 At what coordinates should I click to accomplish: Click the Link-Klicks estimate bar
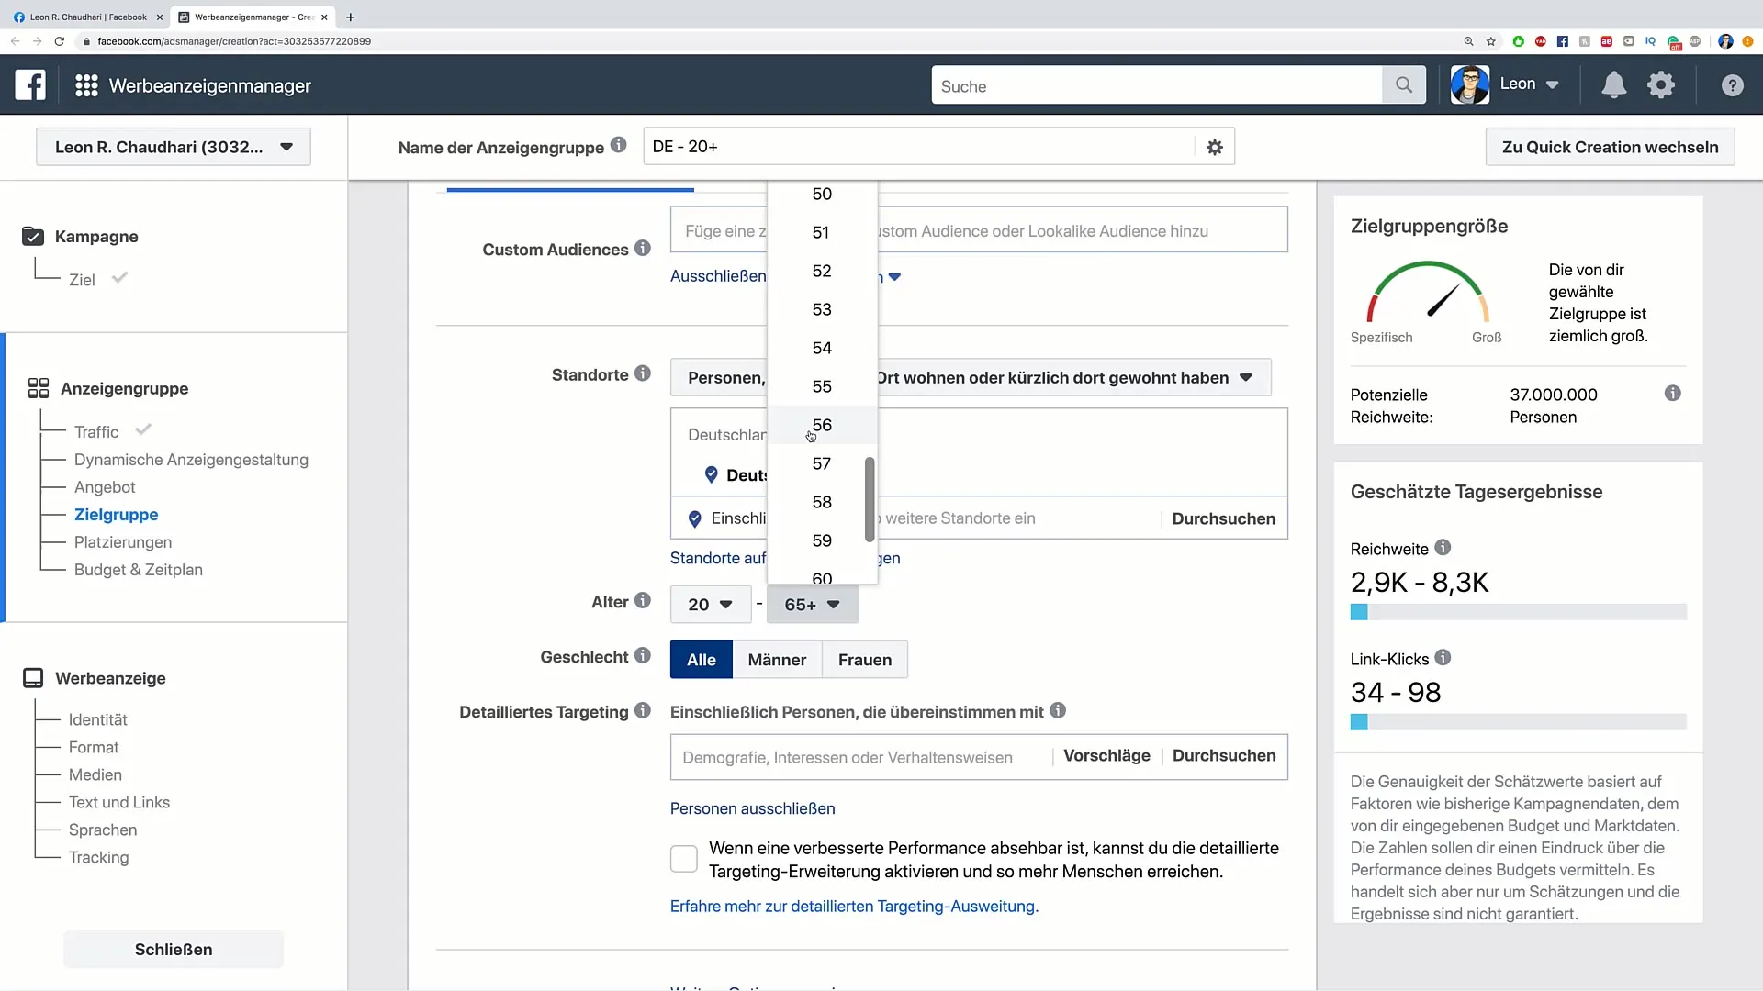click(1519, 722)
